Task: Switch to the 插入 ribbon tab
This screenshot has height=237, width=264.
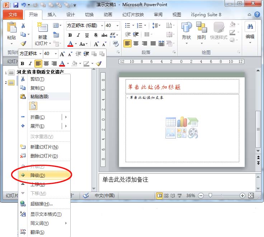Action: click(x=52, y=15)
